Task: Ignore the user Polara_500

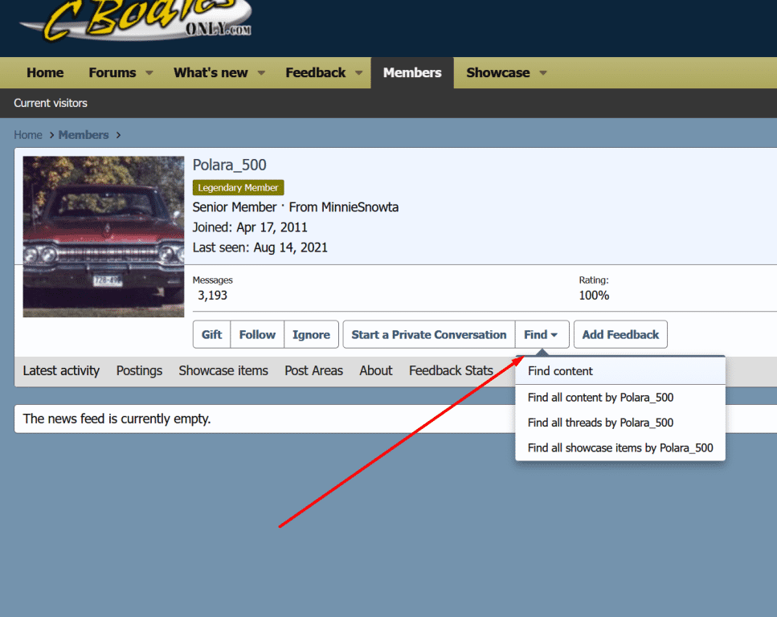Action: click(311, 334)
